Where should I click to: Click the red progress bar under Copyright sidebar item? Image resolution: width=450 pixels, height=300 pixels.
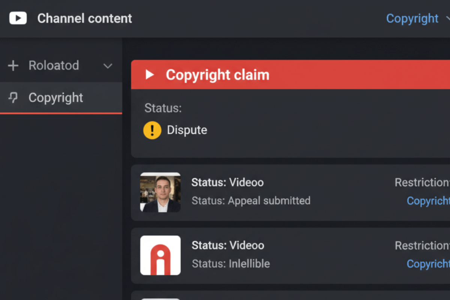(61, 112)
